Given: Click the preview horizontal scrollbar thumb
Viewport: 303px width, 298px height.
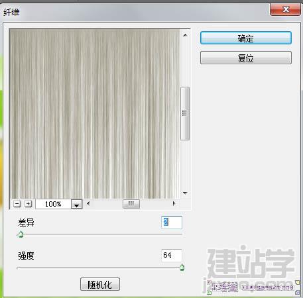Looking at the screenshot, I should pos(131,204).
